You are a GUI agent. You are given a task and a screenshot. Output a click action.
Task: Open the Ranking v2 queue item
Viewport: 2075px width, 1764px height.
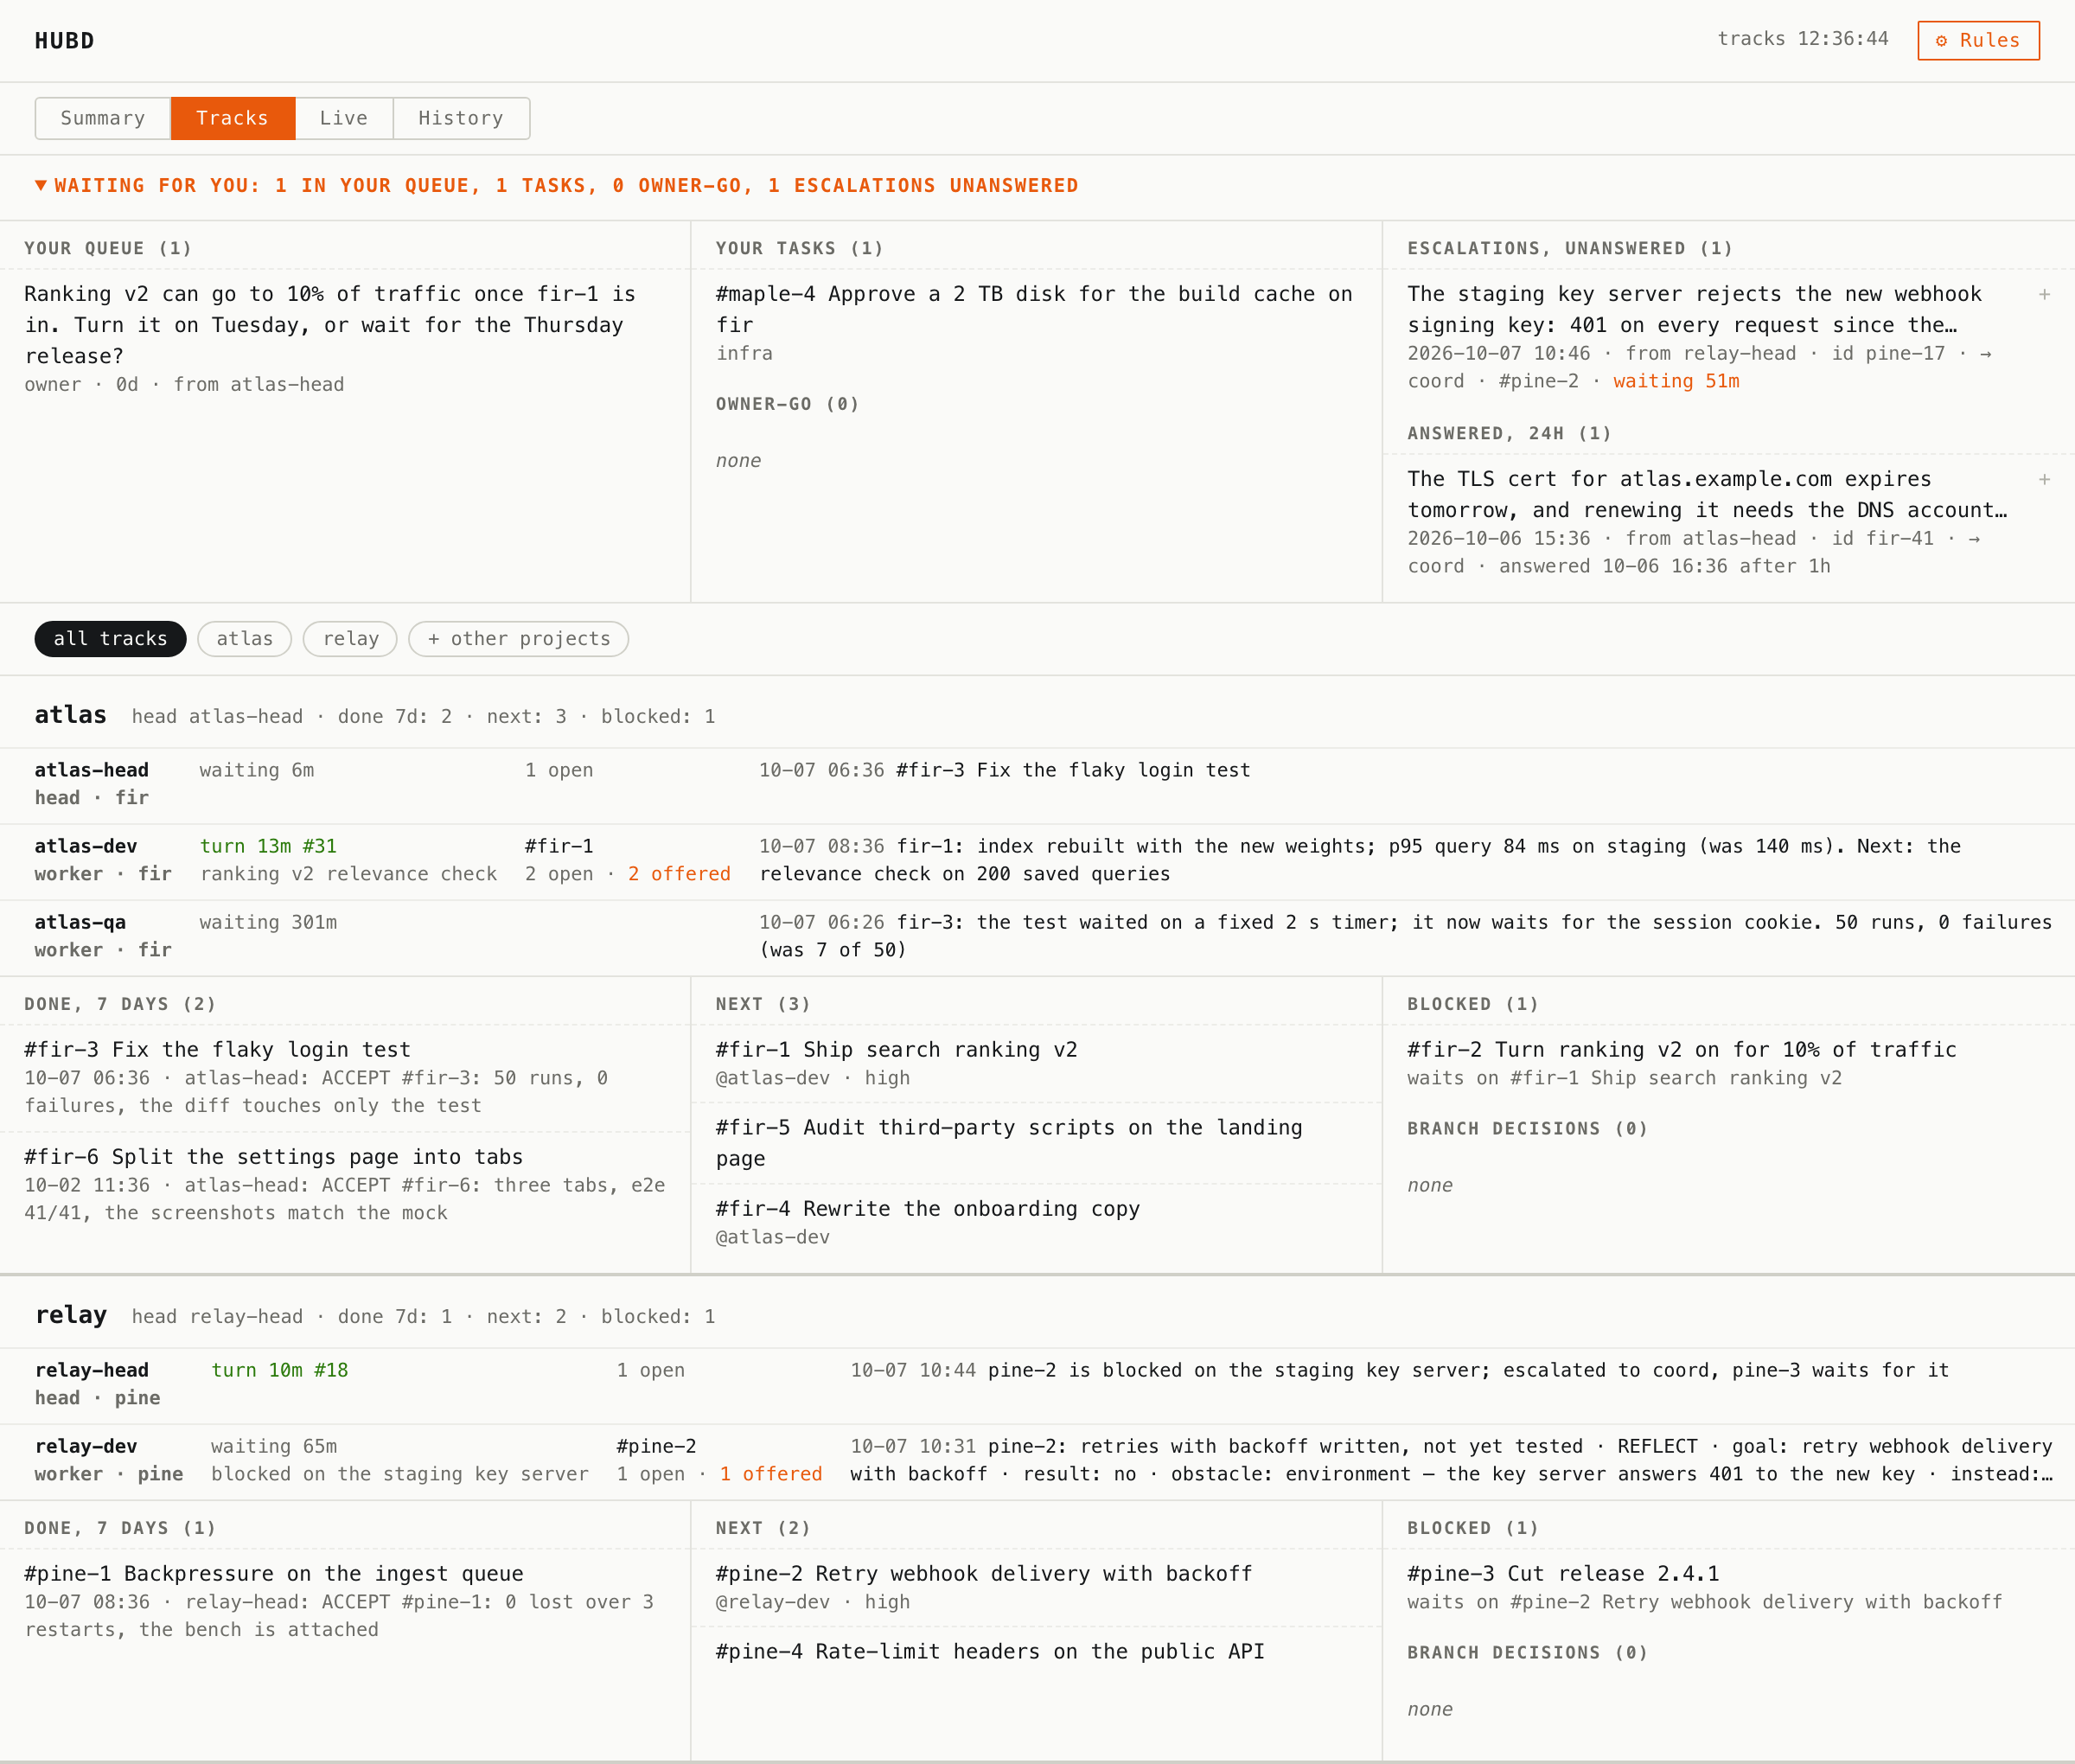coord(330,325)
